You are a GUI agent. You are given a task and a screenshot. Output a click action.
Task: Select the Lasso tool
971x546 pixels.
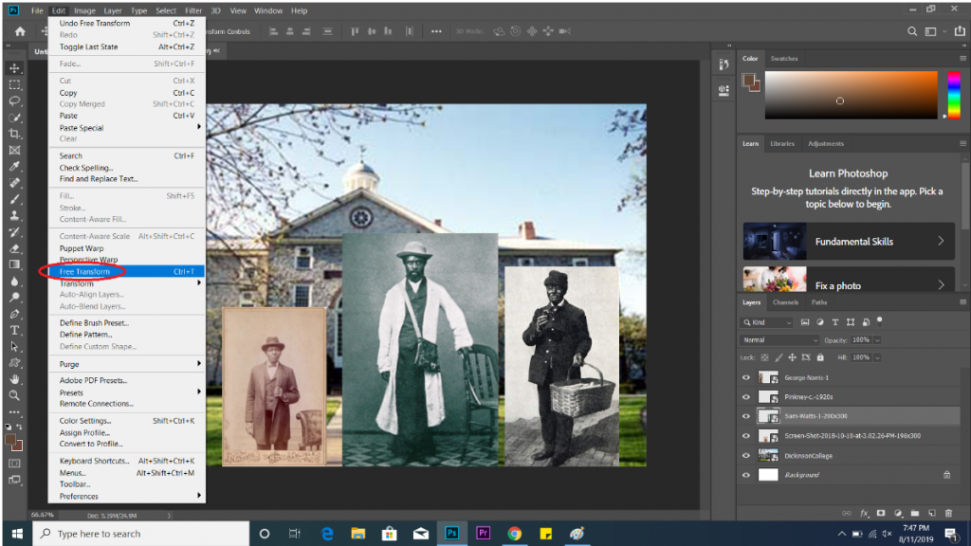[x=14, y=100]
